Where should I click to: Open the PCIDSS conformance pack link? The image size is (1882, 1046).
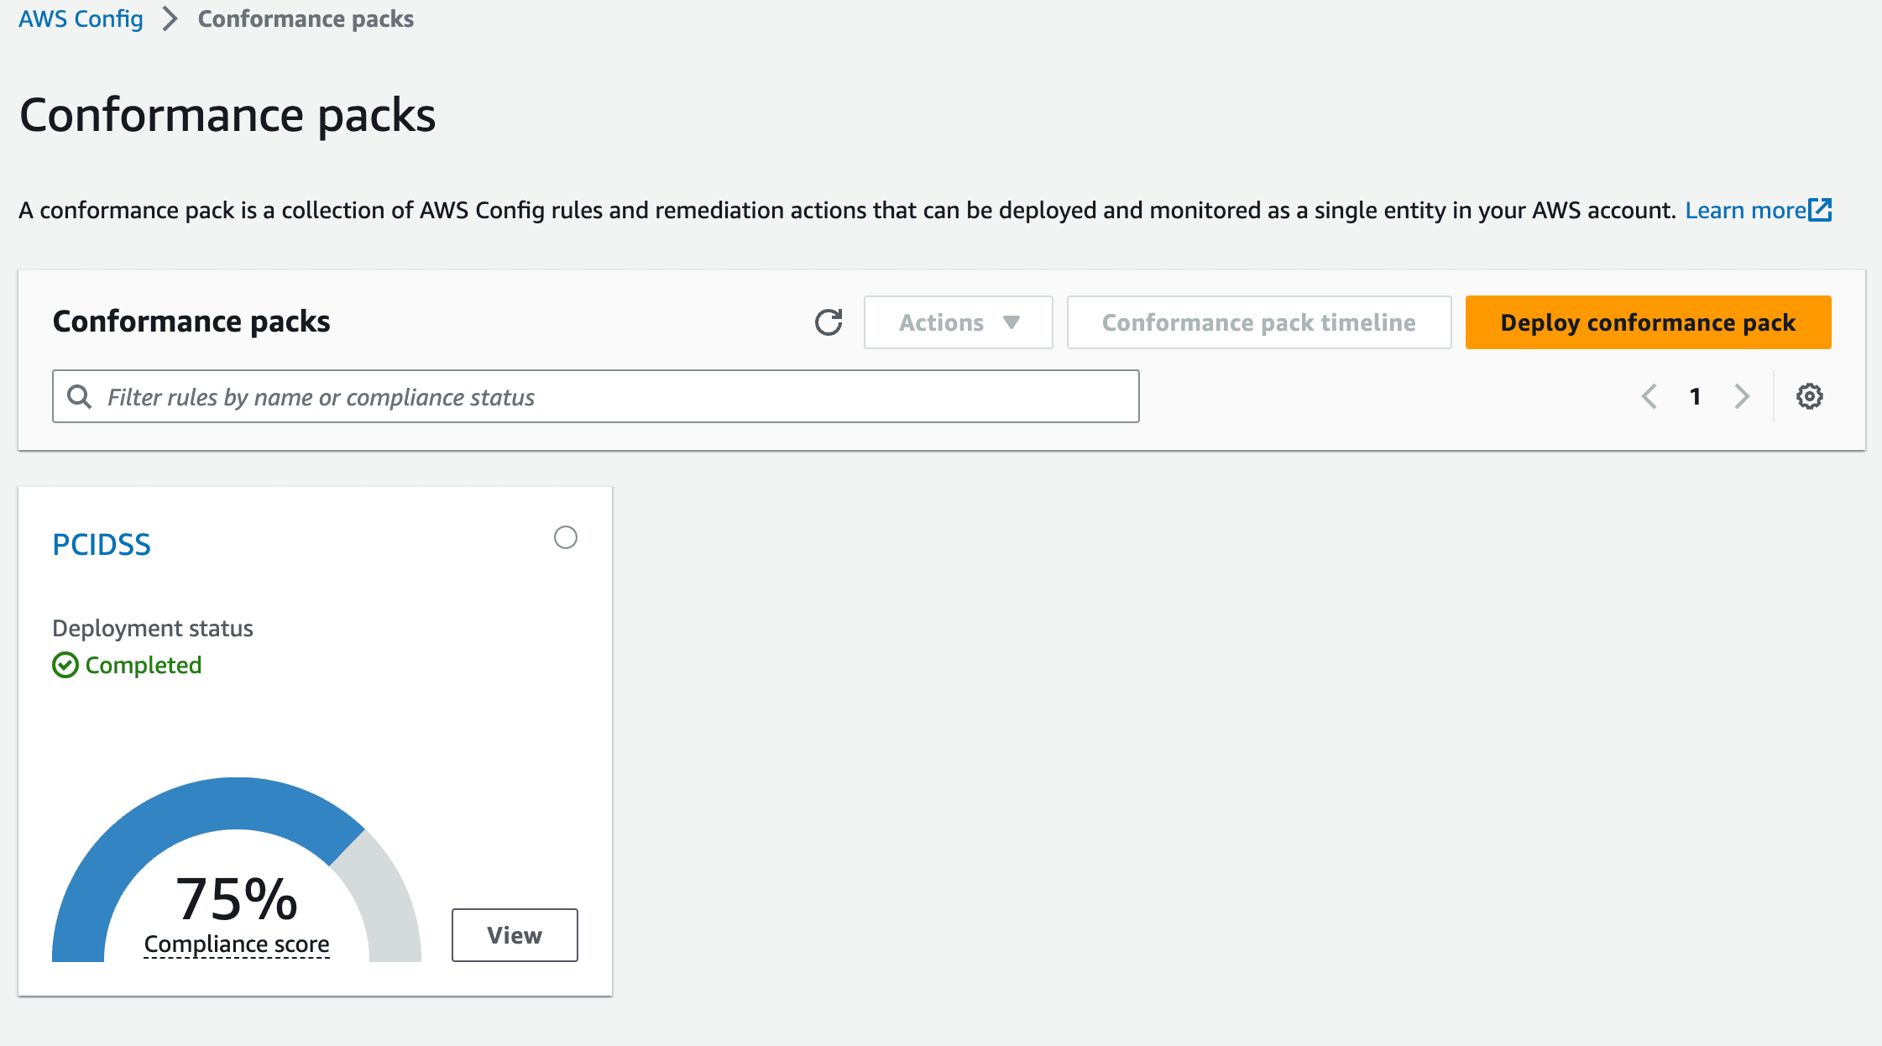coord(102,545)
